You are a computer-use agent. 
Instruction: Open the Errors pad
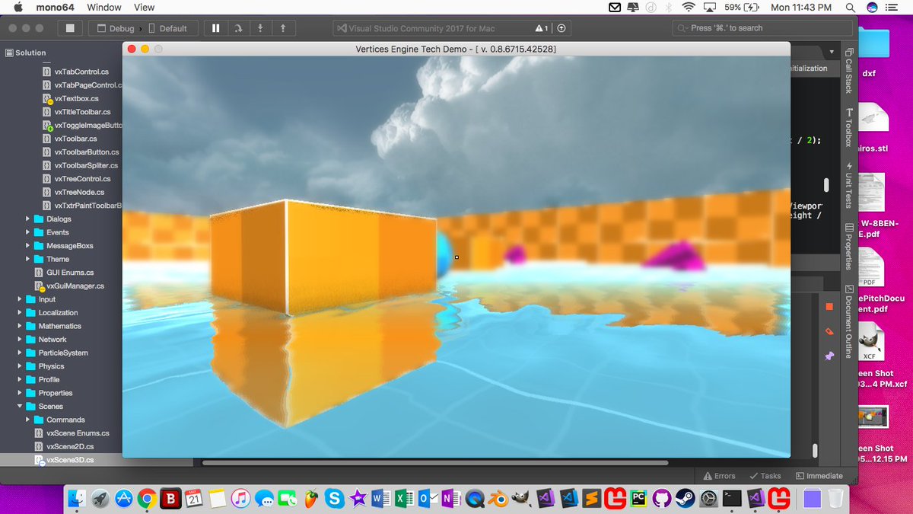pyautogui.click(x=720, y=476)
